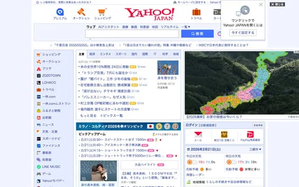
Task: Click the Yahoo! JAPAN logo
Action: pyautogui.click(x=149, y=14)
